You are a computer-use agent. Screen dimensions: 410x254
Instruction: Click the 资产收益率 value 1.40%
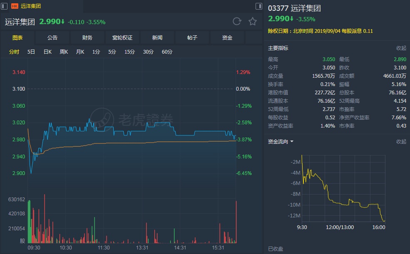[328, 126]
